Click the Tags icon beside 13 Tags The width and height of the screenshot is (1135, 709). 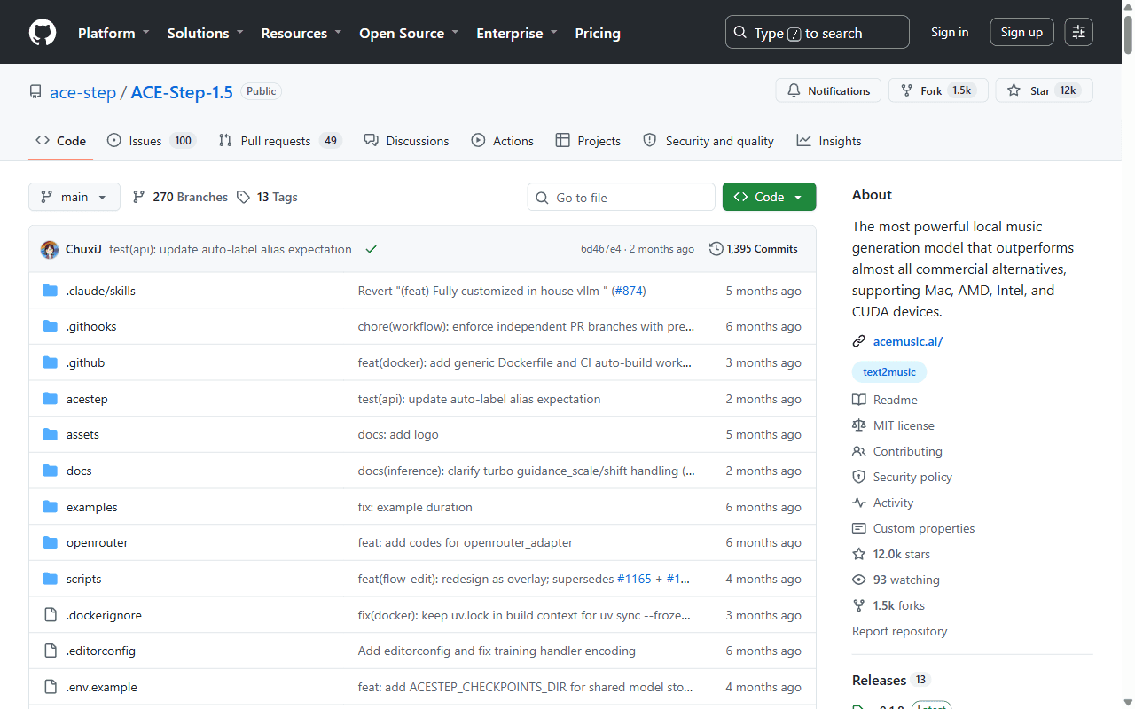(x=243, y=197)
